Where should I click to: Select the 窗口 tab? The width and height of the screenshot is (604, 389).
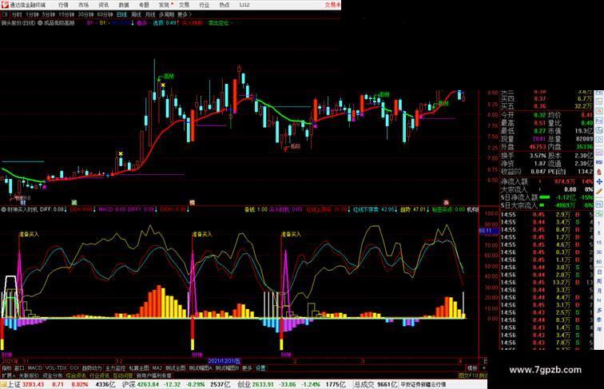click(19, 368)
